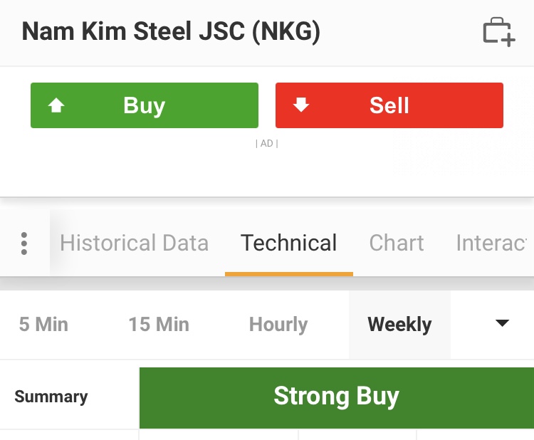This screenshot has height=440, width=534.
Task: Add NKG to portfolio via briefcase icon
Action: [x=498, y=32]
